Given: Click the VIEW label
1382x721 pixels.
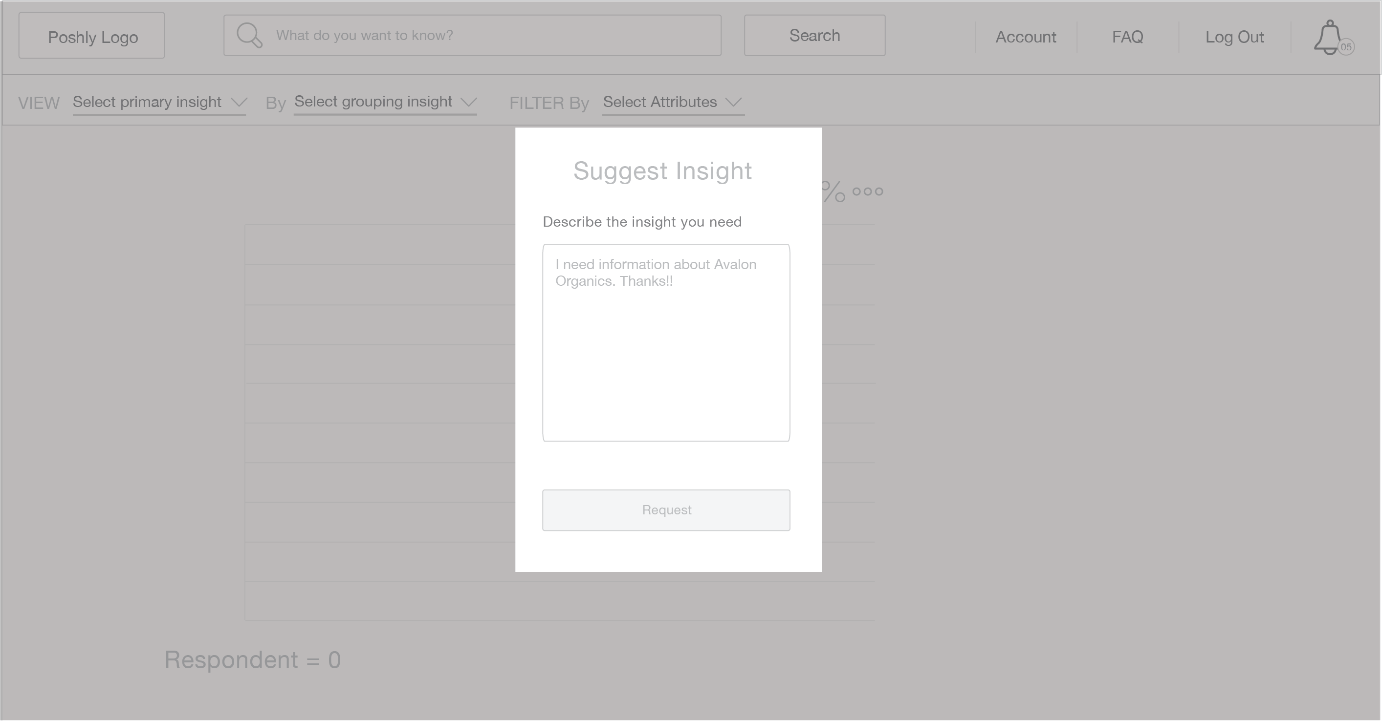Looking at the screenshot, I should coord(39,103).
